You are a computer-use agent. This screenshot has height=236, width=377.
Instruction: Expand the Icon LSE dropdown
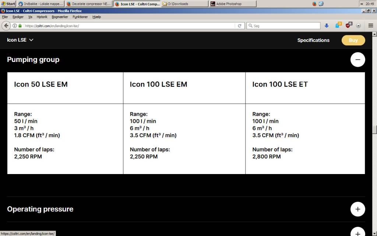(x=20, y=40)
